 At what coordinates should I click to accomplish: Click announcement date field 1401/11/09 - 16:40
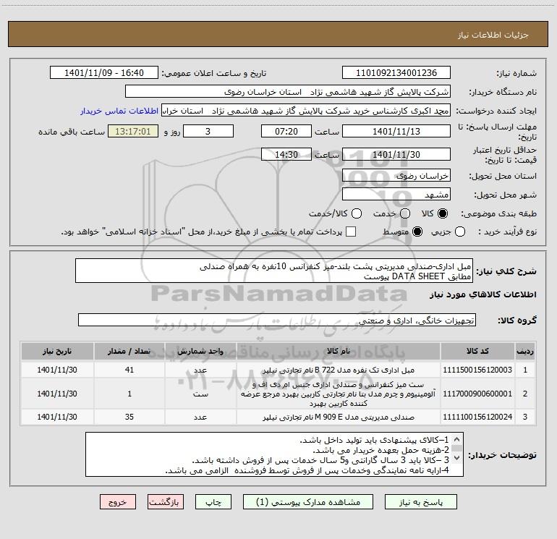coord(104,73)
